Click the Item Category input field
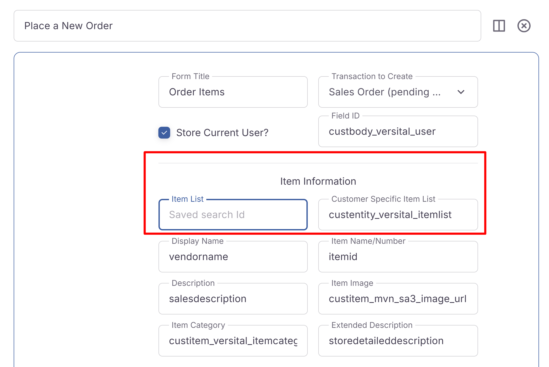Viewport: 549px width, 367px height. click(x=233, y=341)
